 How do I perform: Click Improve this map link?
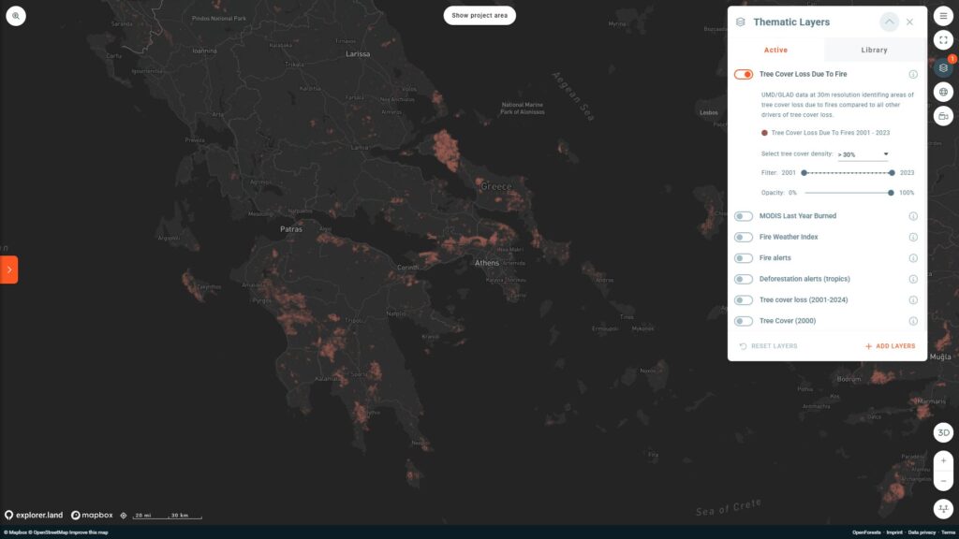point(89,532)
